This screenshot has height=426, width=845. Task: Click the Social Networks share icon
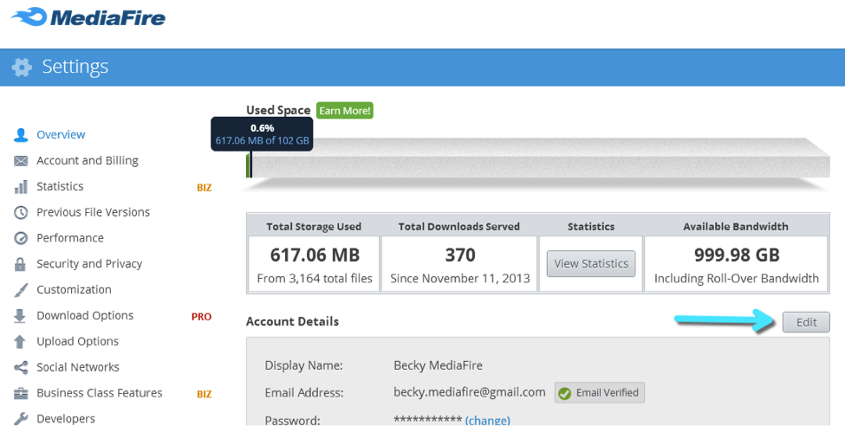21,368
